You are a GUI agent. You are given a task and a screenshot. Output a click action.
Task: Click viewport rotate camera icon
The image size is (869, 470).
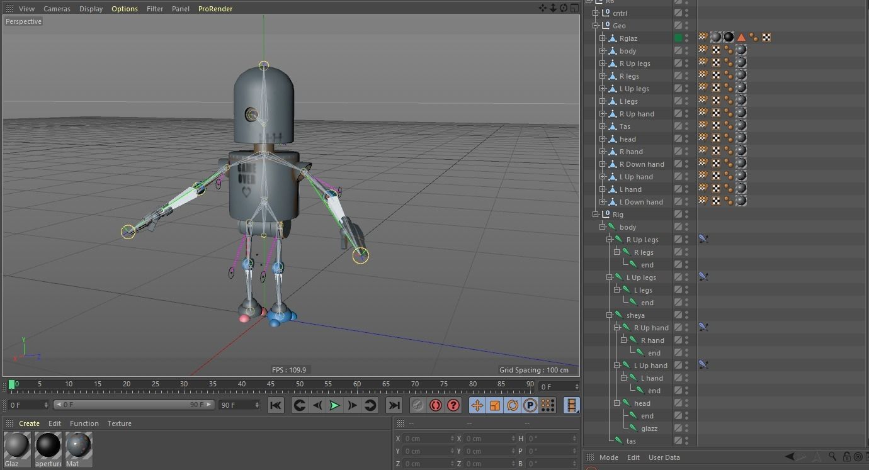click(x=564, y=8)
